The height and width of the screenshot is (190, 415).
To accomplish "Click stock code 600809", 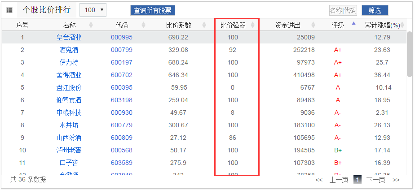I will coord(122,138).
